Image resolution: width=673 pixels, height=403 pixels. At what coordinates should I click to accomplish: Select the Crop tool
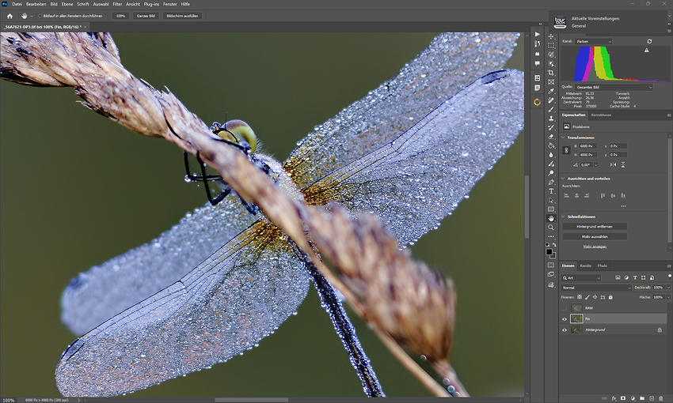551,73
